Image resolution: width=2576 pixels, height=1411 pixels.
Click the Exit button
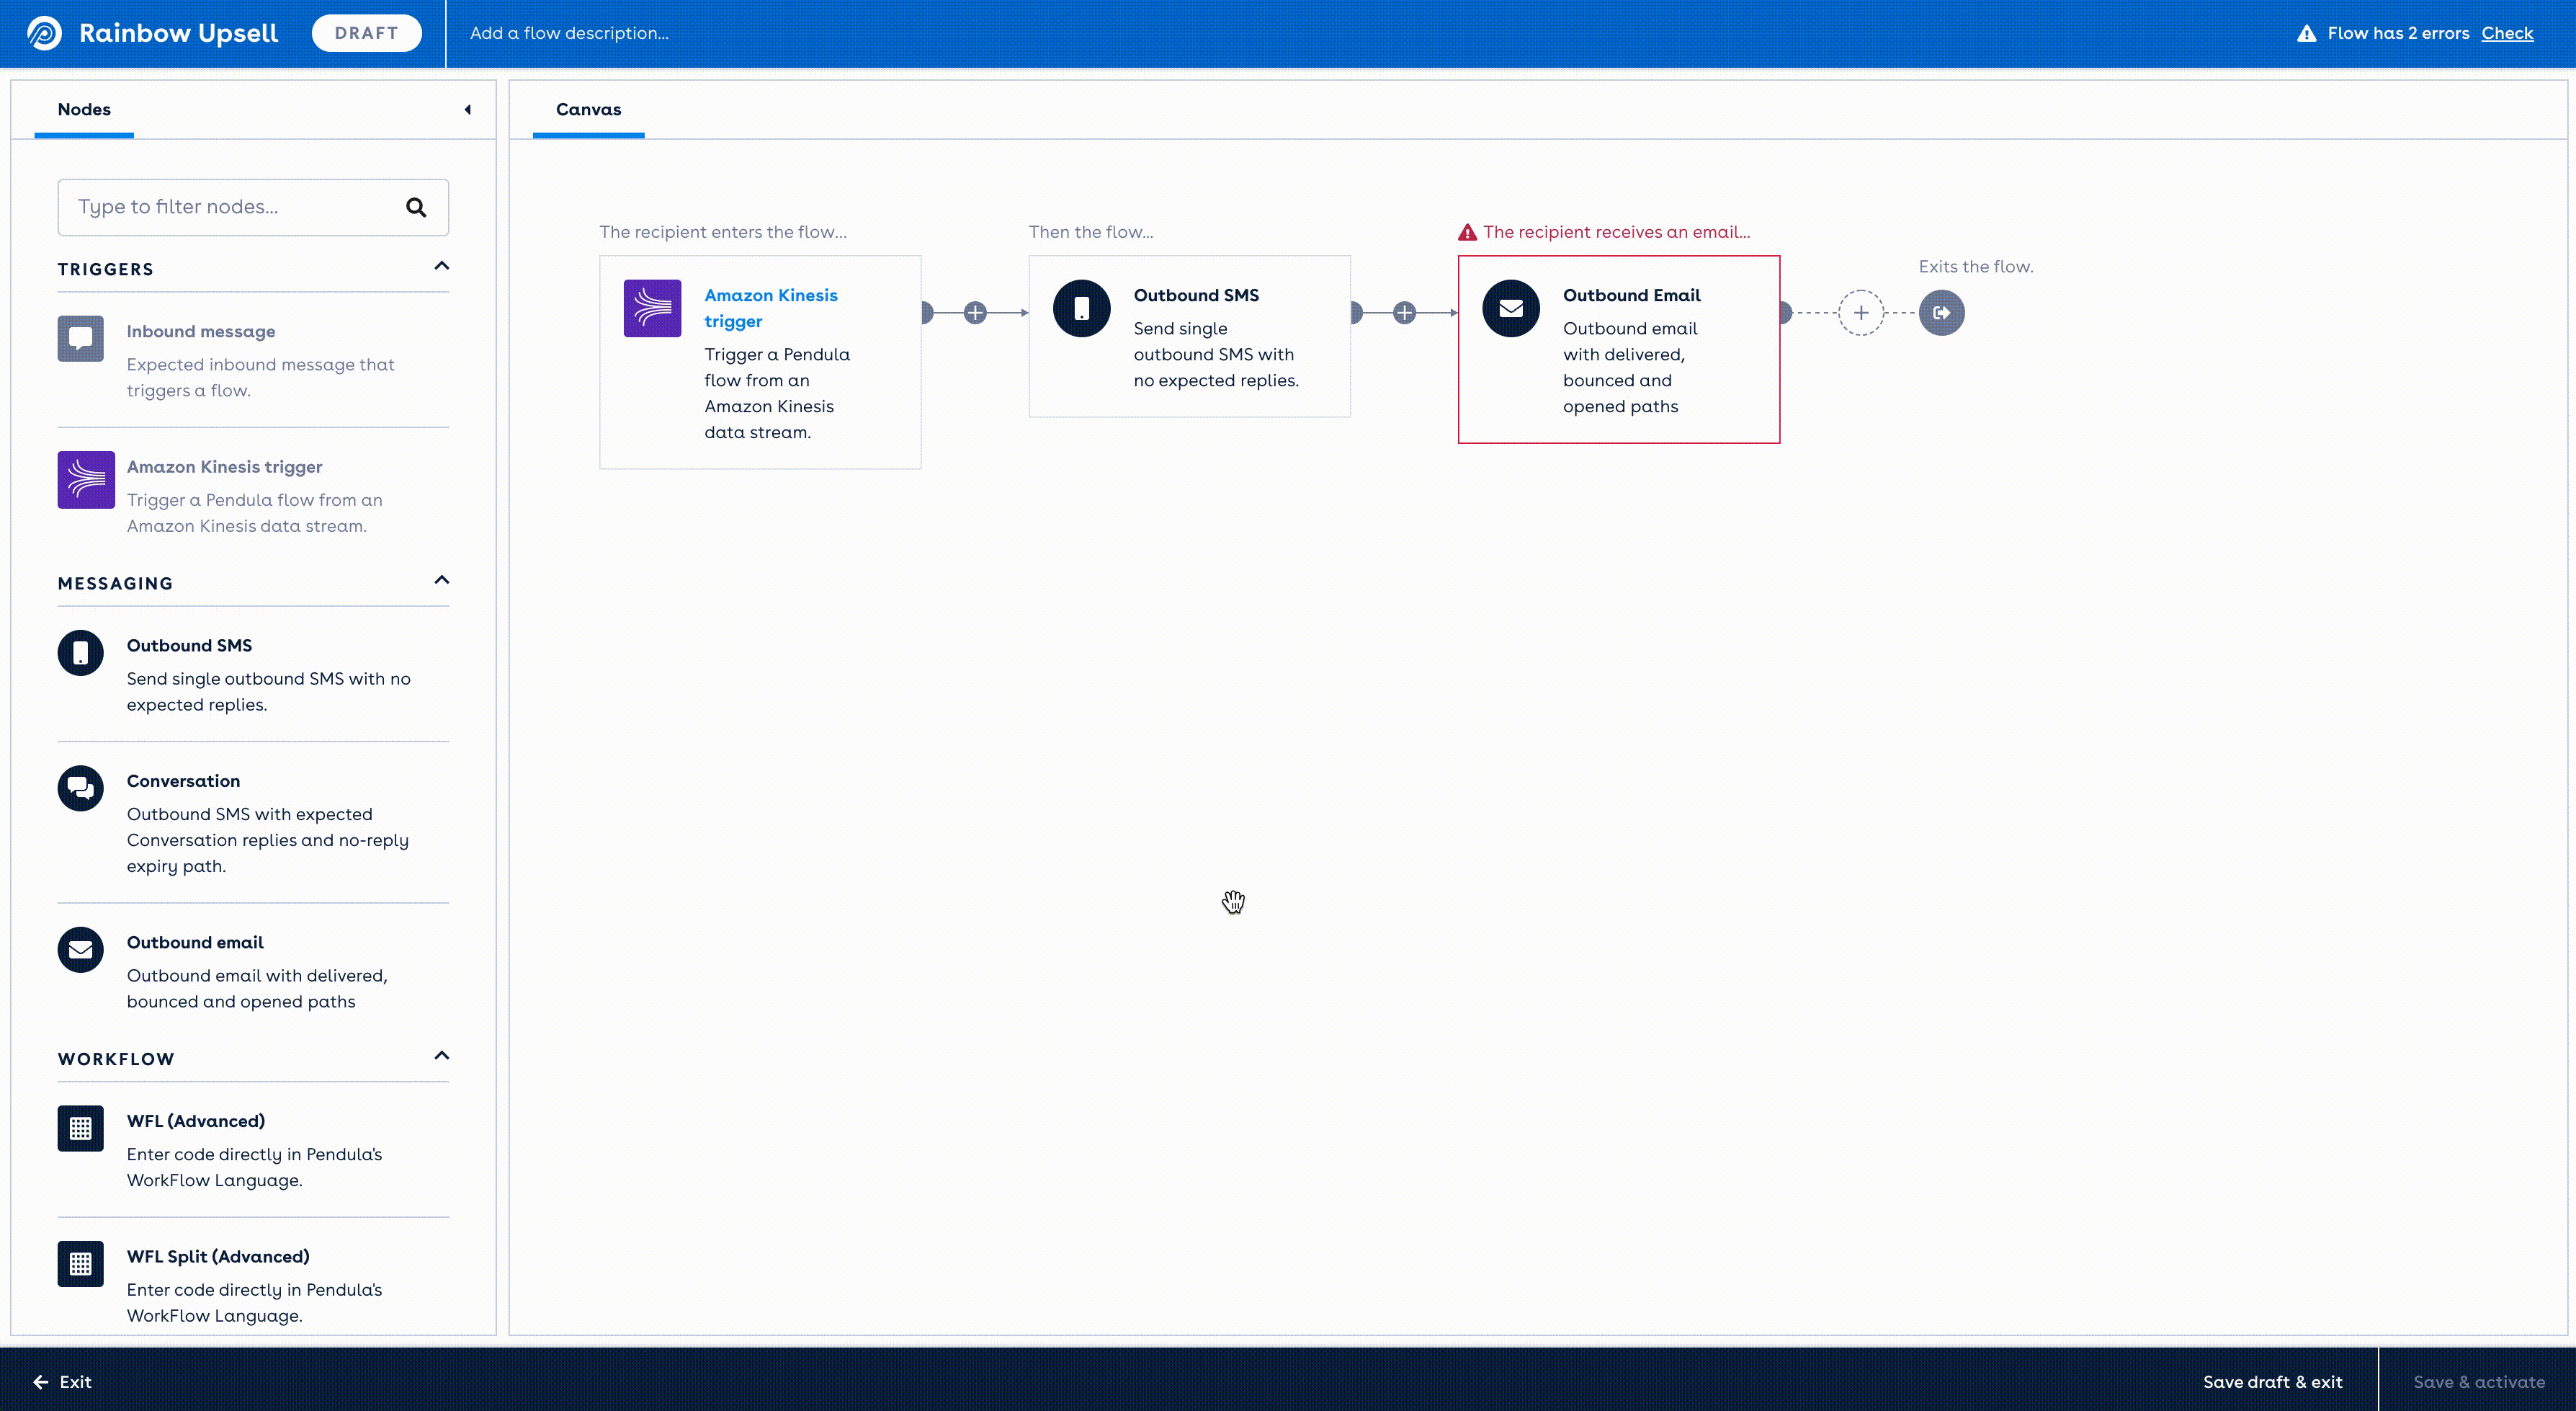tap(62, 1382)
